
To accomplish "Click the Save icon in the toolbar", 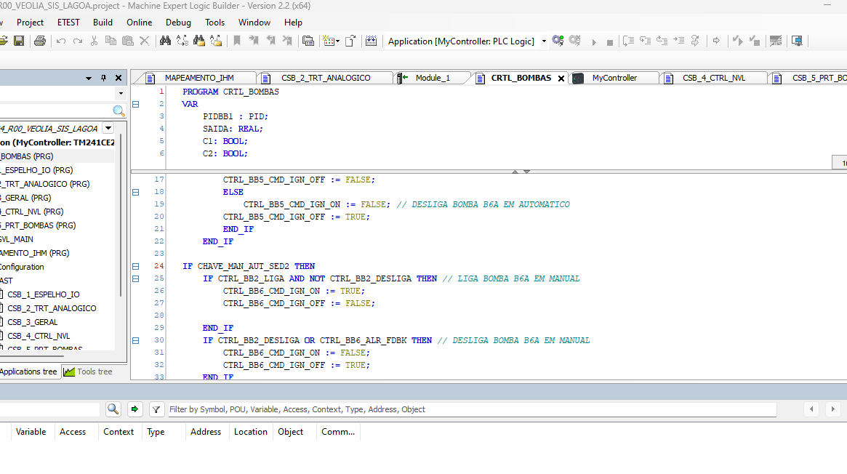I will pos(19,41).
